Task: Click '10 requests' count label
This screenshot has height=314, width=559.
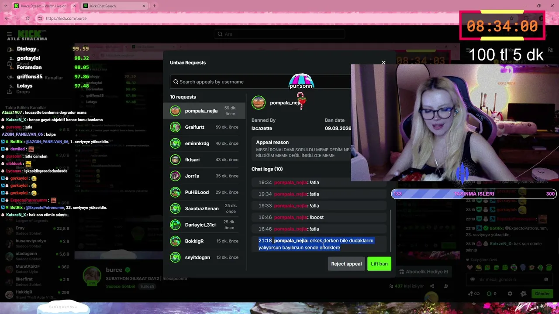Action: click(x=183, y=97)
